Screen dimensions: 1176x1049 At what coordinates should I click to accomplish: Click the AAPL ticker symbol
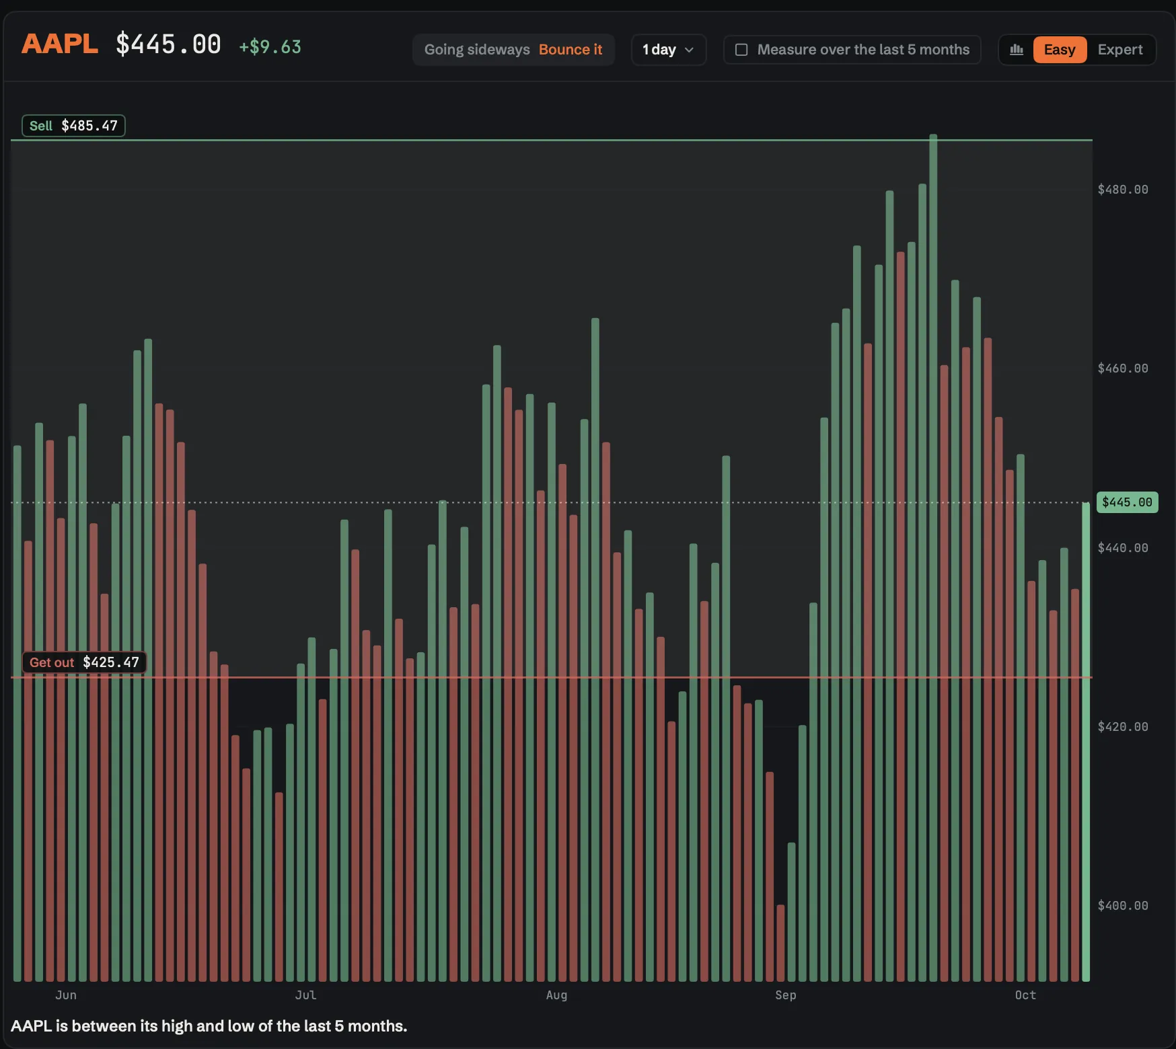tap(60, 44)
